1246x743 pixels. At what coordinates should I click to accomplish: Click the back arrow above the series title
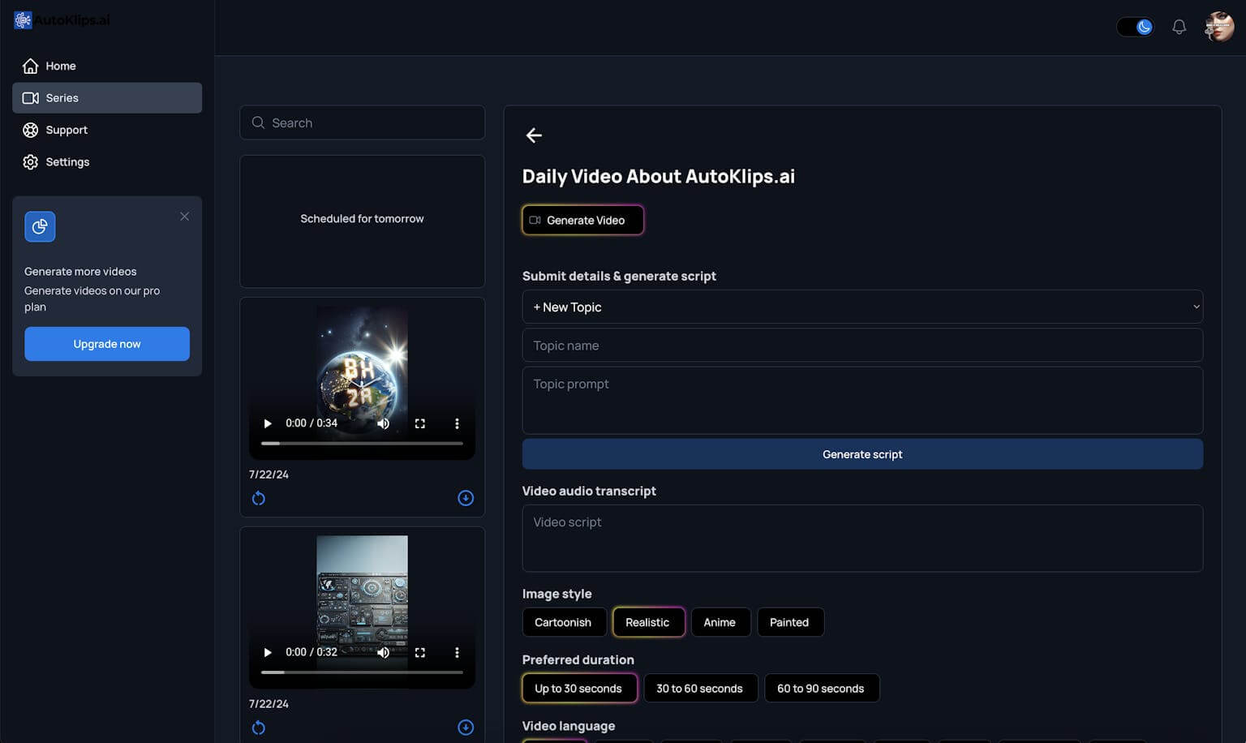tap(534, 135)
